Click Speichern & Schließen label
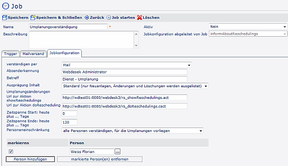This screenshot has width=288, height=166. pos(59,17)
